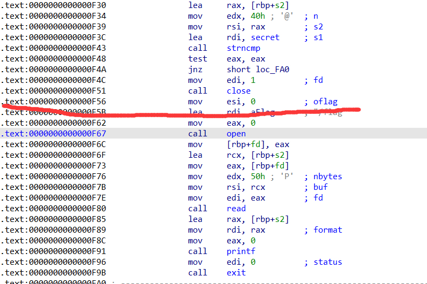Select address .text:0000000000000F4C
Viewport: 427px width, 284px height.
54,80
